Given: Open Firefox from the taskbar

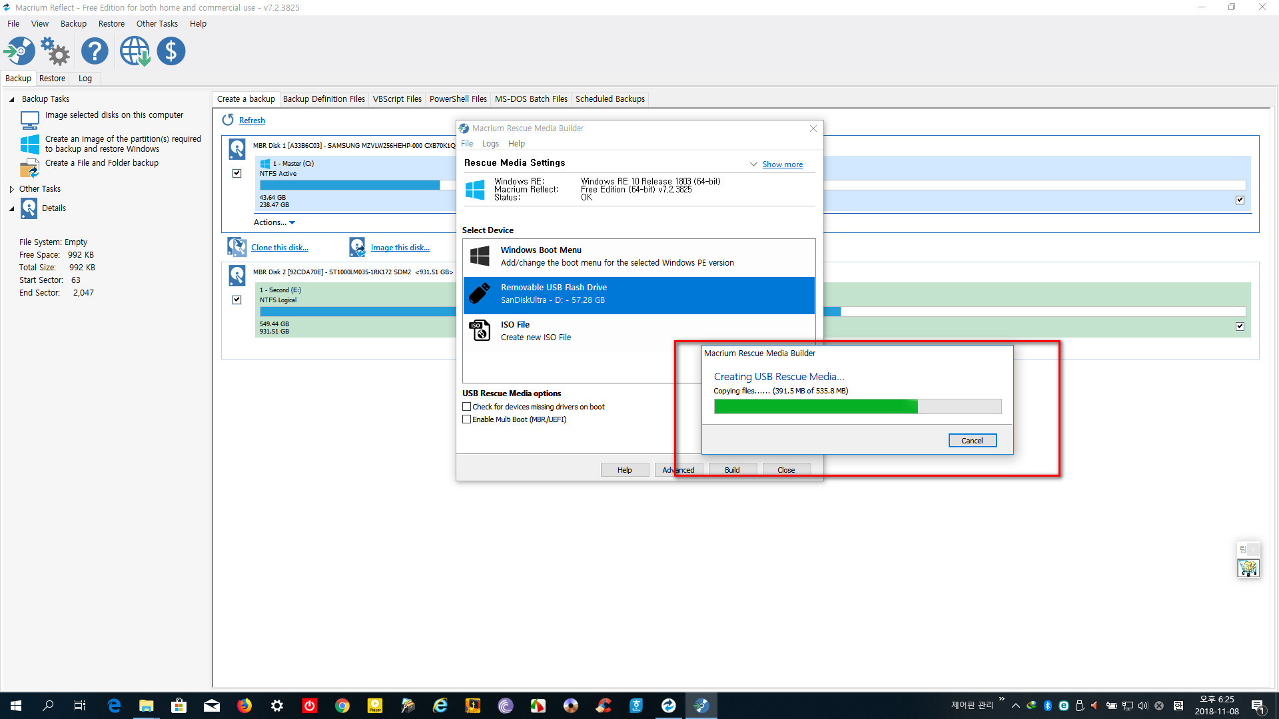Looking at the screenshot, I should tap(244, 706).
